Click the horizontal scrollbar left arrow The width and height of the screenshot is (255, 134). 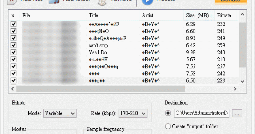pos(12,89)
